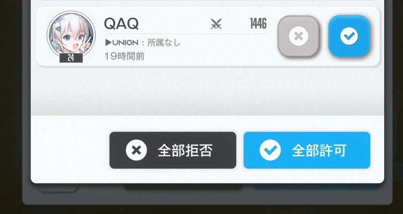Approve QAQ's request with the blue checkmark button

point(349,36)
